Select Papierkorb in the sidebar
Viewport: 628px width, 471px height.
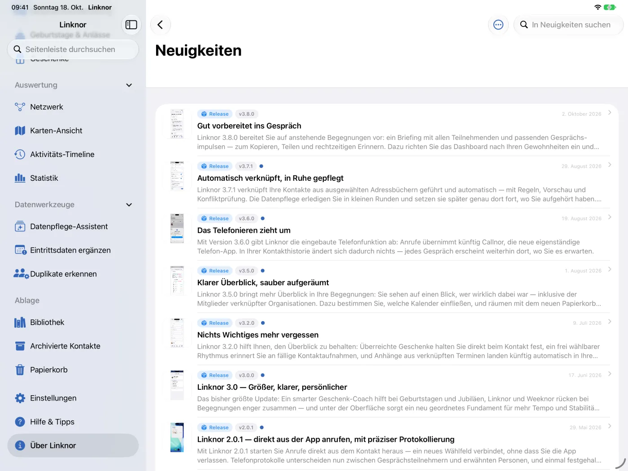click(73, 370)
